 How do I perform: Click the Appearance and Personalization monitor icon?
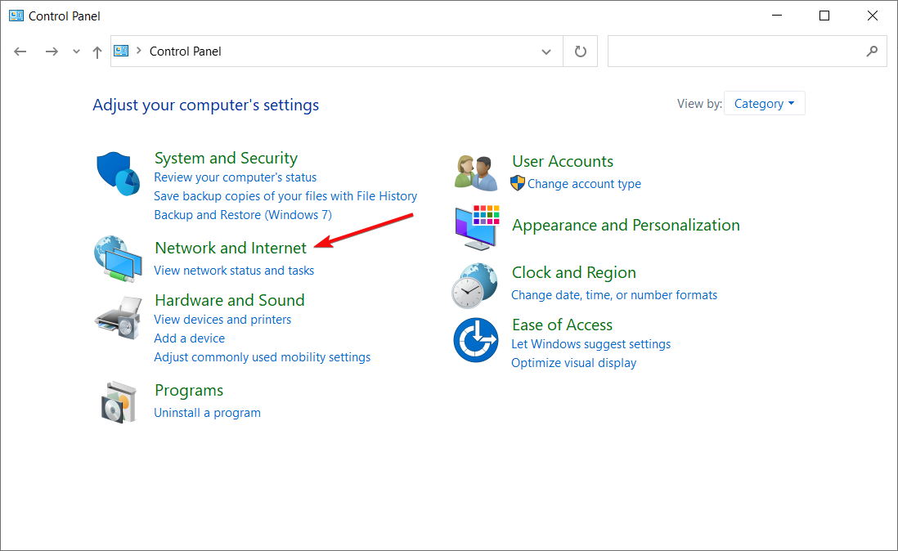pos(476,227)
